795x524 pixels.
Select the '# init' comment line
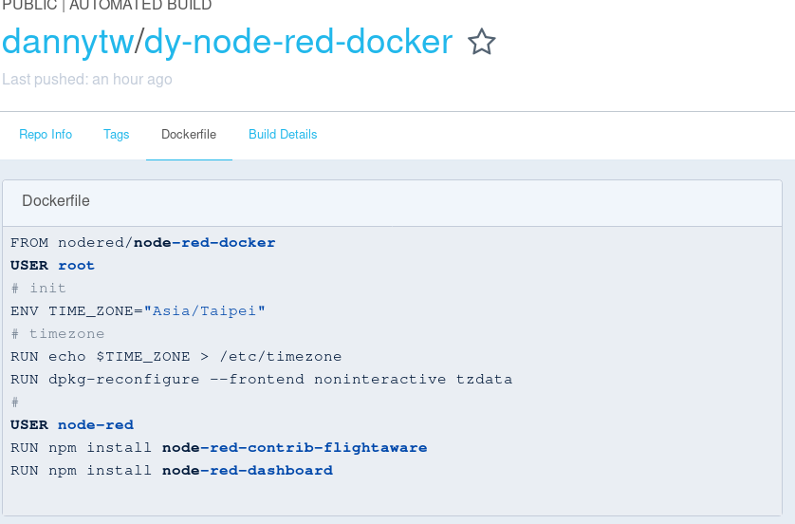click(x=39, y=289)
